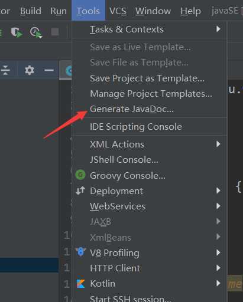
Task: Select Generate JavaDoc... menu entry
Action: tap(150, 109)
